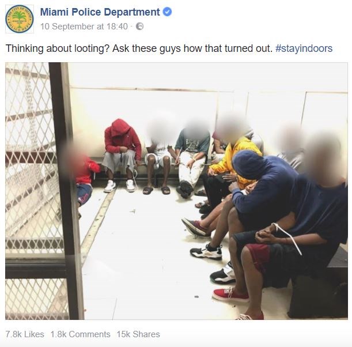
Task: Click the blue verified badge checkmark
Action: coord(167,12)
